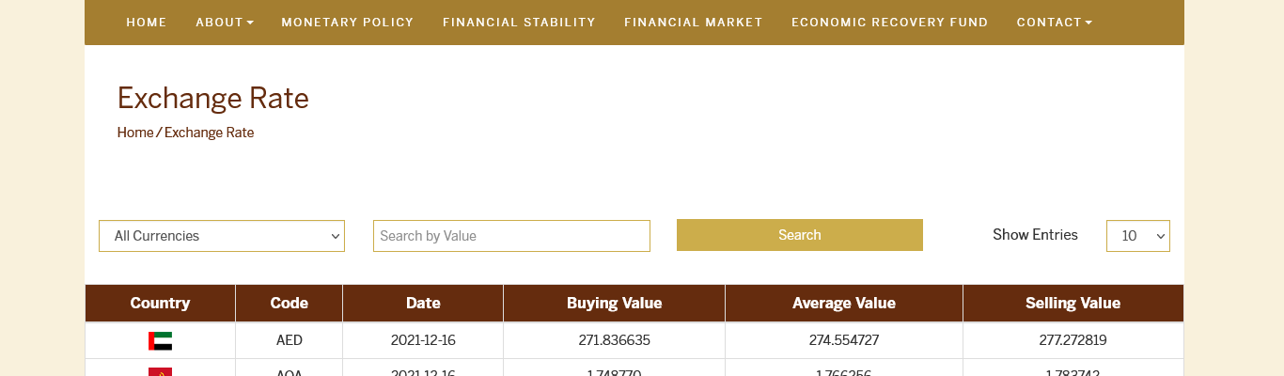Open the Home navigation menu item

point(147,23)
